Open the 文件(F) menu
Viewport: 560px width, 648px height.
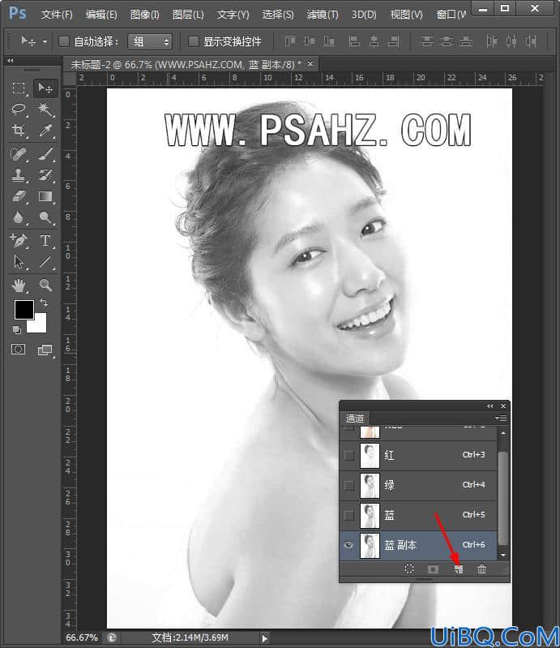click(57, 15)
